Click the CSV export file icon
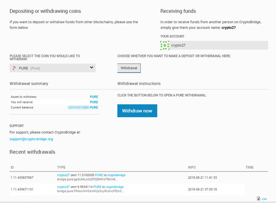The width and height of the screenshot is (276, 203). click(258, 199)
